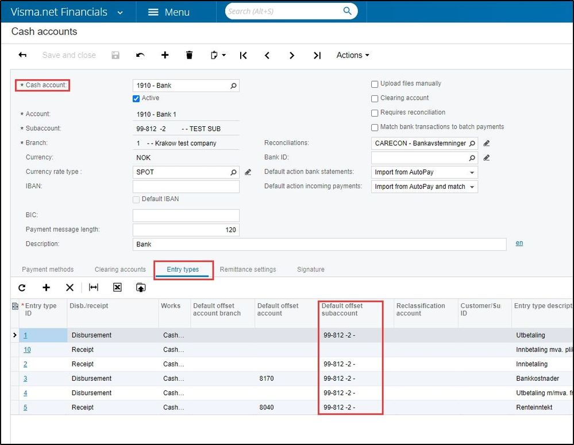Open the Remittance settings tab
This screenshot has height=445, width=574.
pos(248,269)
